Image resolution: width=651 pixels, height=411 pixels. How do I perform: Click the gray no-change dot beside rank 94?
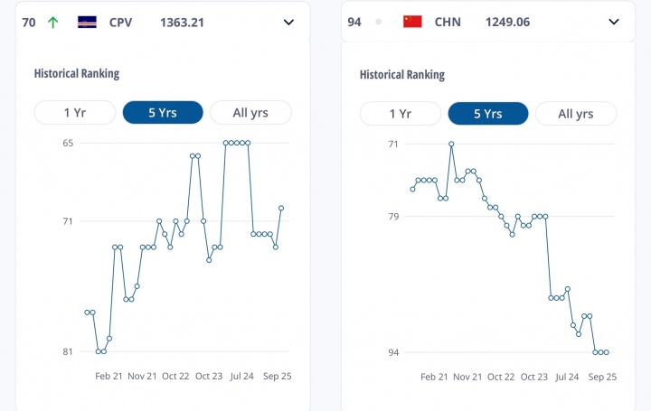(x=379, y=22)
